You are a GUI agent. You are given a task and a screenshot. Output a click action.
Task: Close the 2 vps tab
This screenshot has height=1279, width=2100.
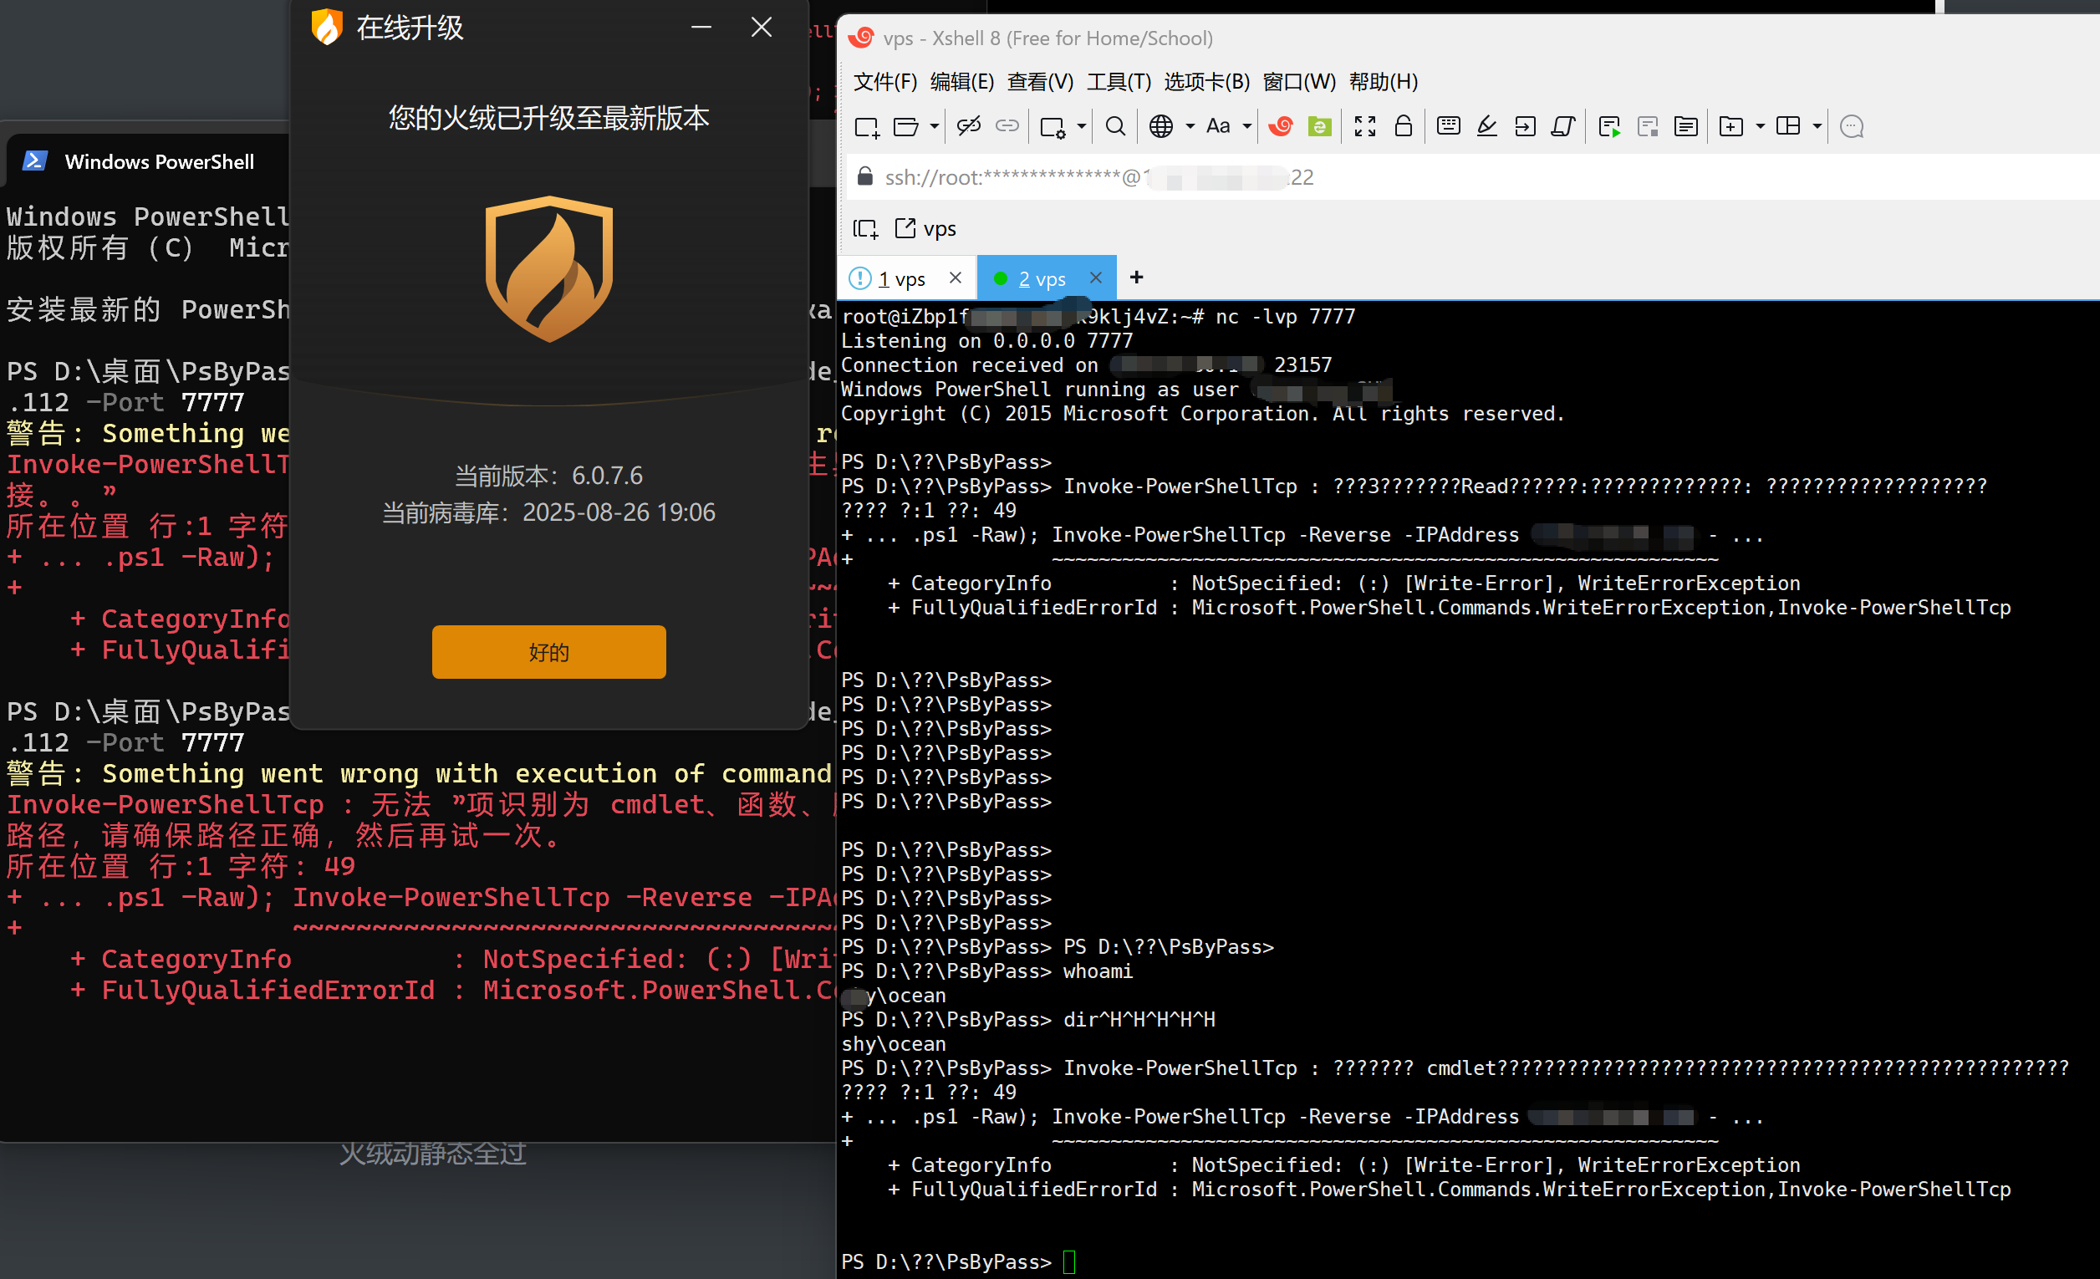click(x=1096, y=278)
